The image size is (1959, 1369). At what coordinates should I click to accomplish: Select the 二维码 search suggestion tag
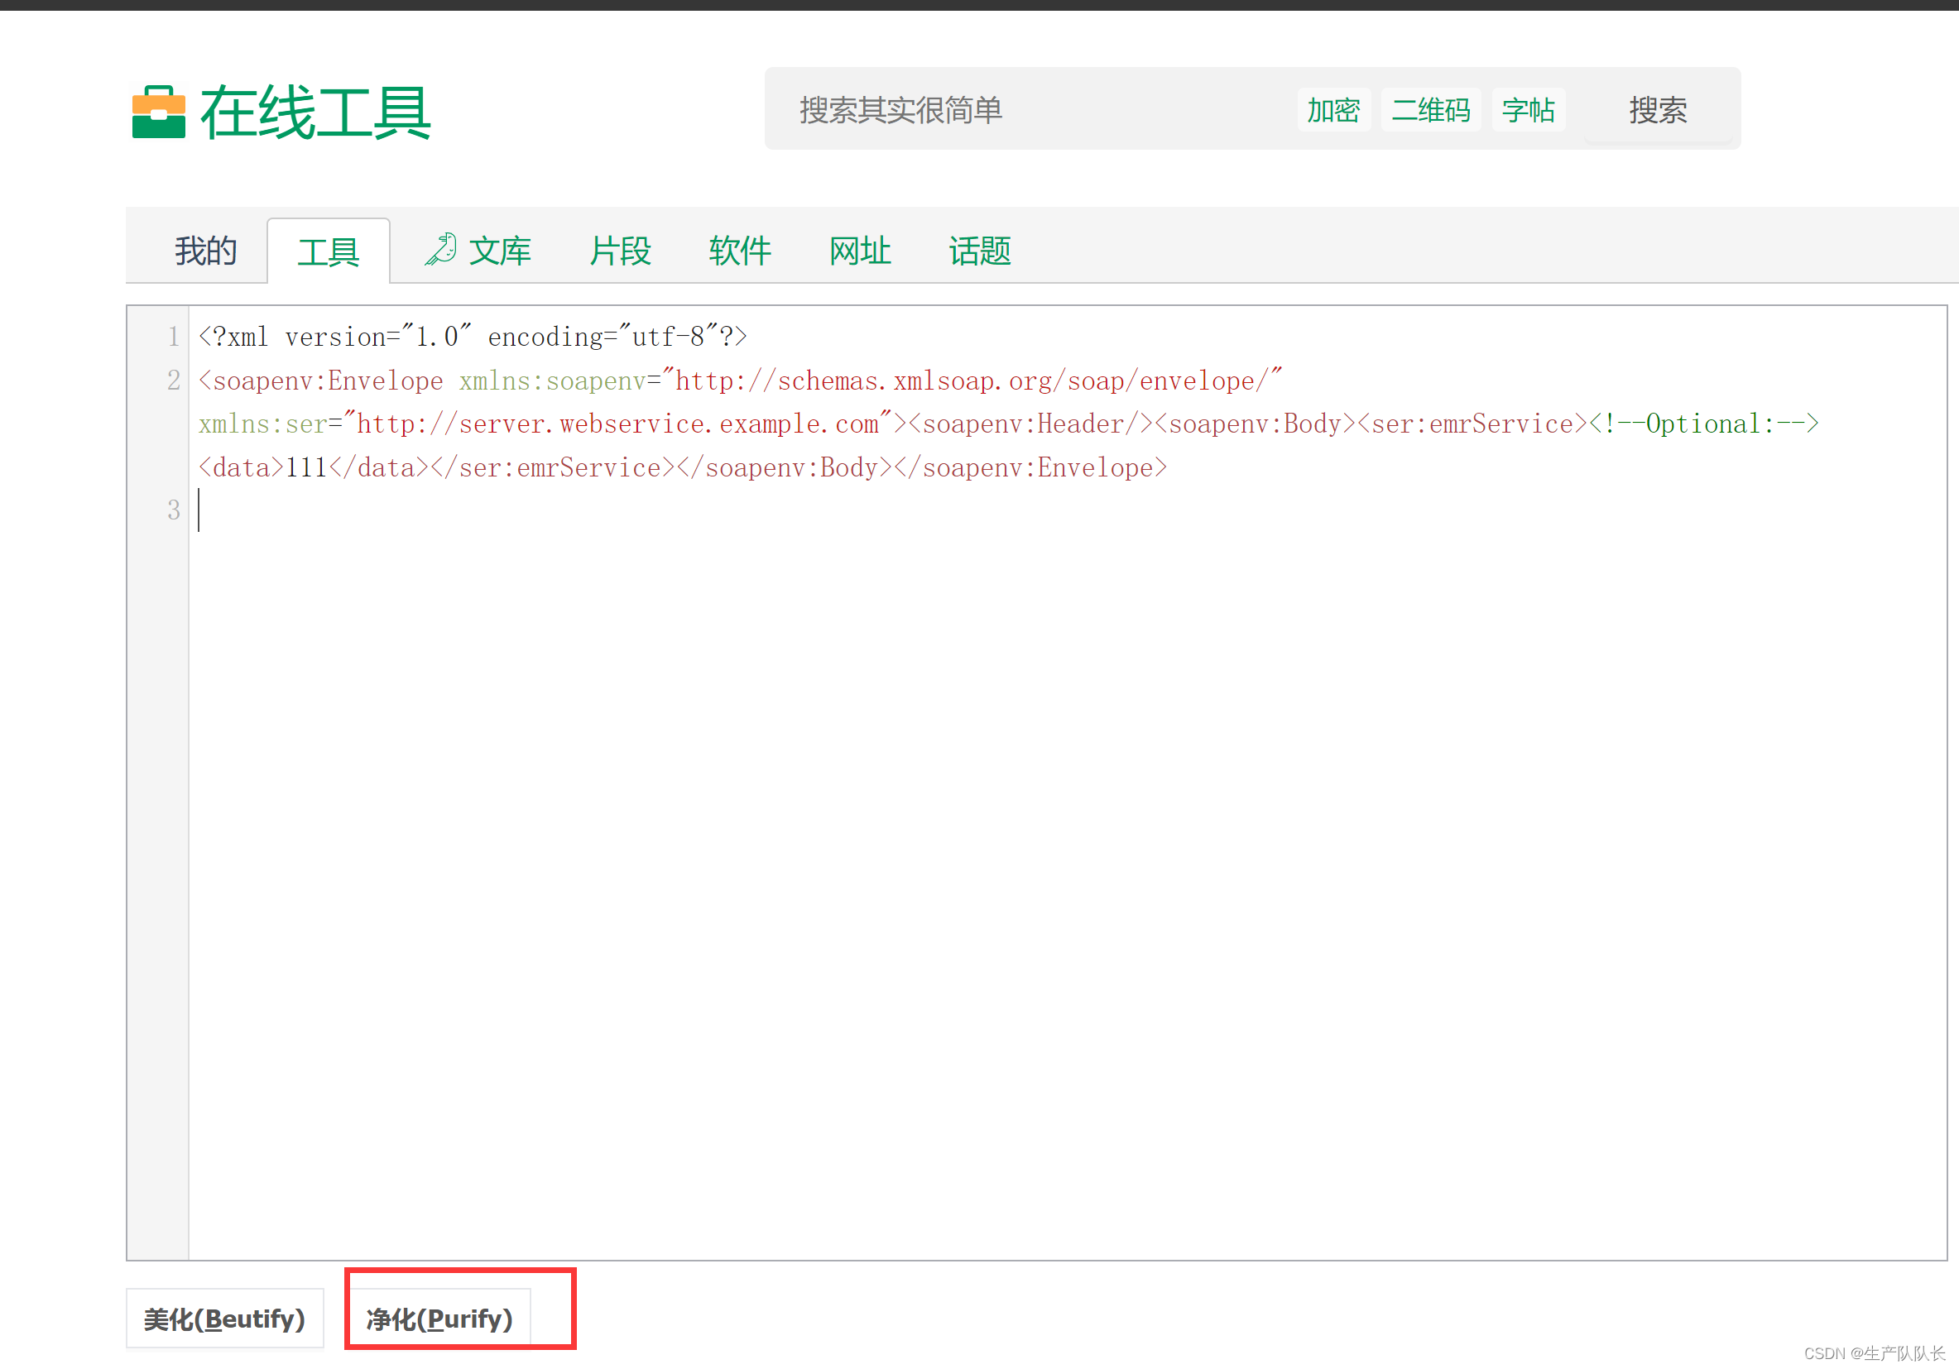pyautogui.click(x=1430, y=110)
